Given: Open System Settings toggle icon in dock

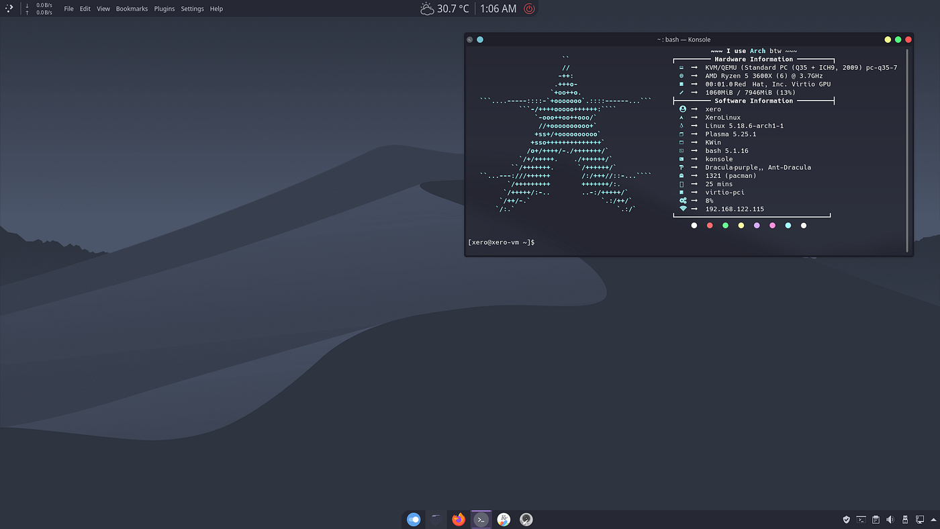Looking at the screenshot, I should [414, 519].
